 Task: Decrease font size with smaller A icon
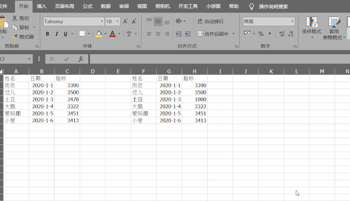(x=134, y=21)
